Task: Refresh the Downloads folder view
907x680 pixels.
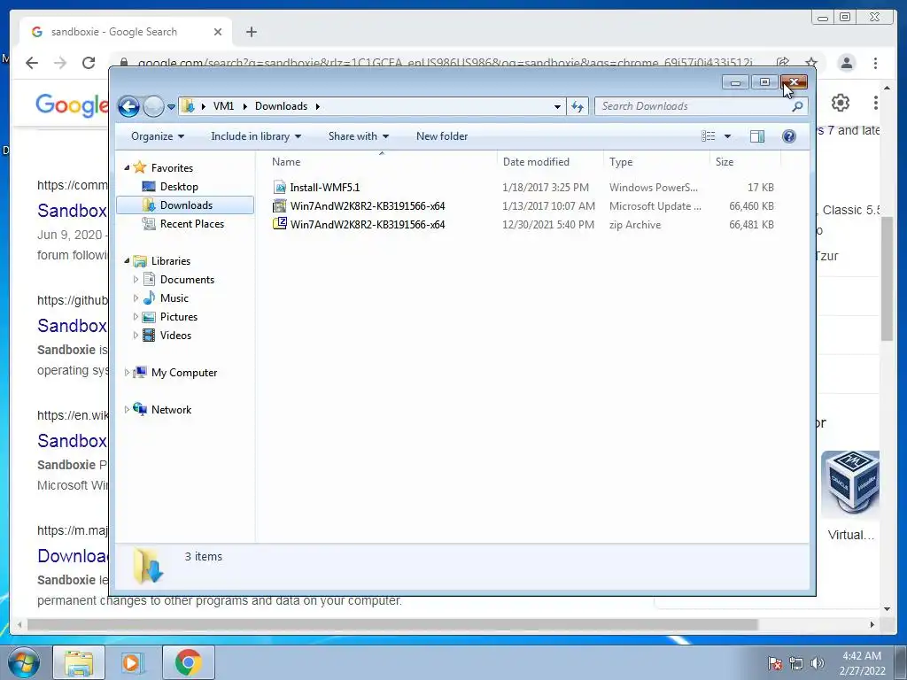Action: 578,106
